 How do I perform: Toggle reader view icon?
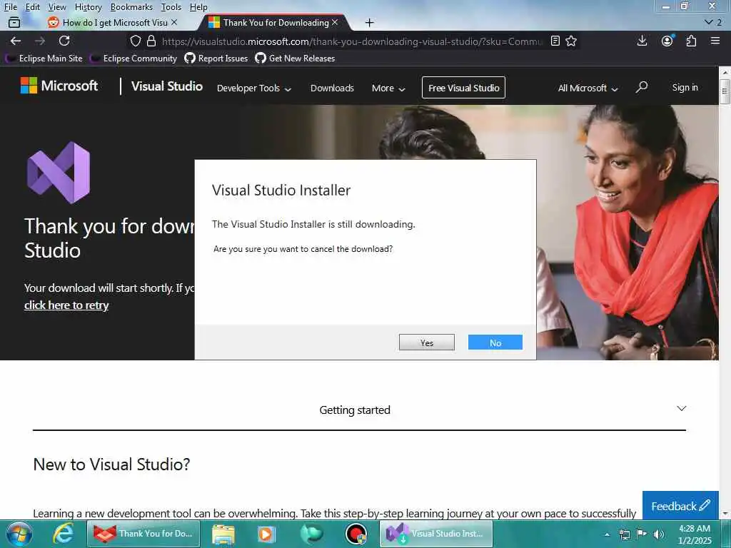(555, 41)
